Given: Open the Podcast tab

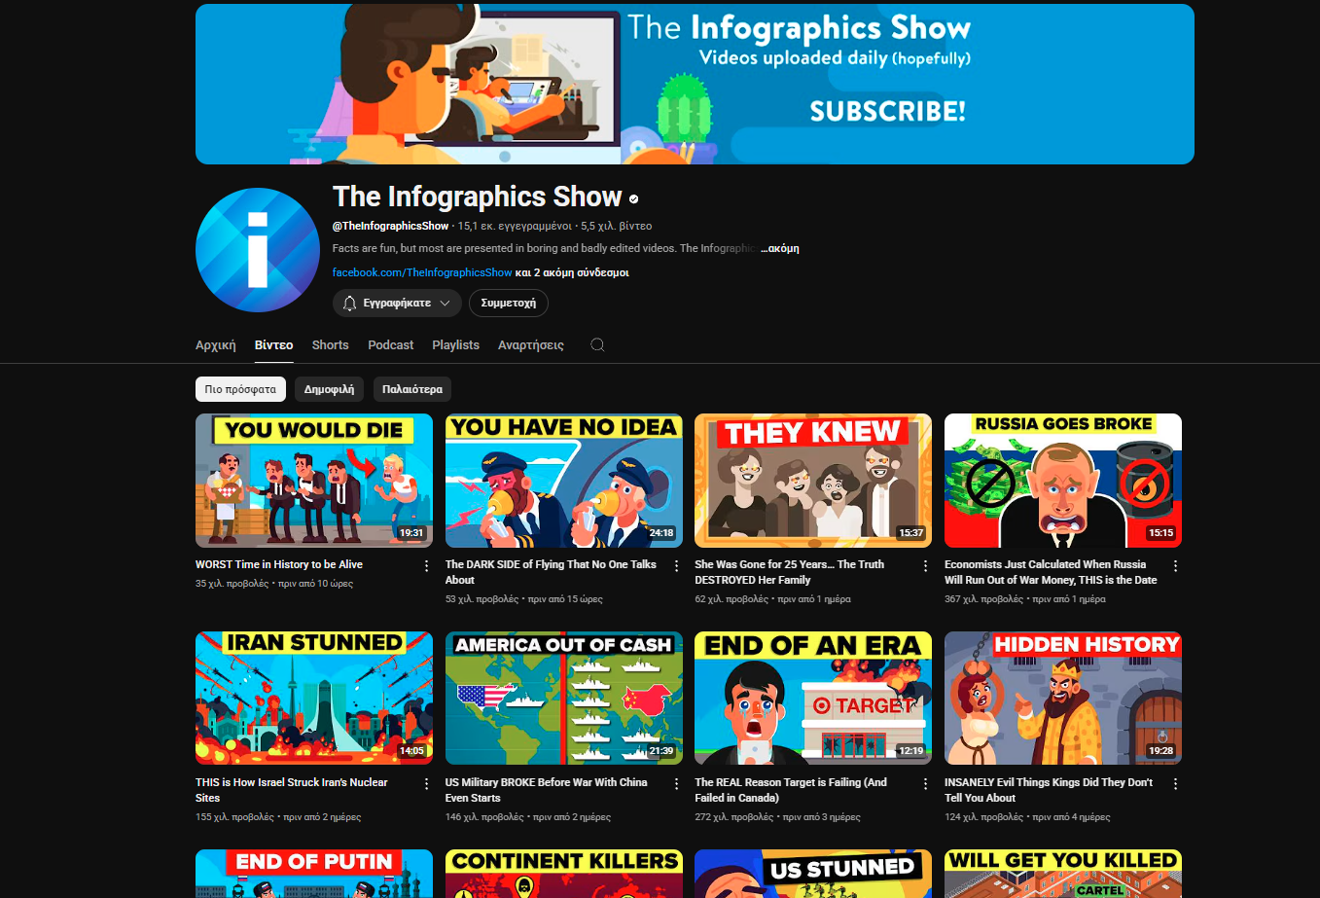Looking at the screenshot, I should (x=391, y=345).
